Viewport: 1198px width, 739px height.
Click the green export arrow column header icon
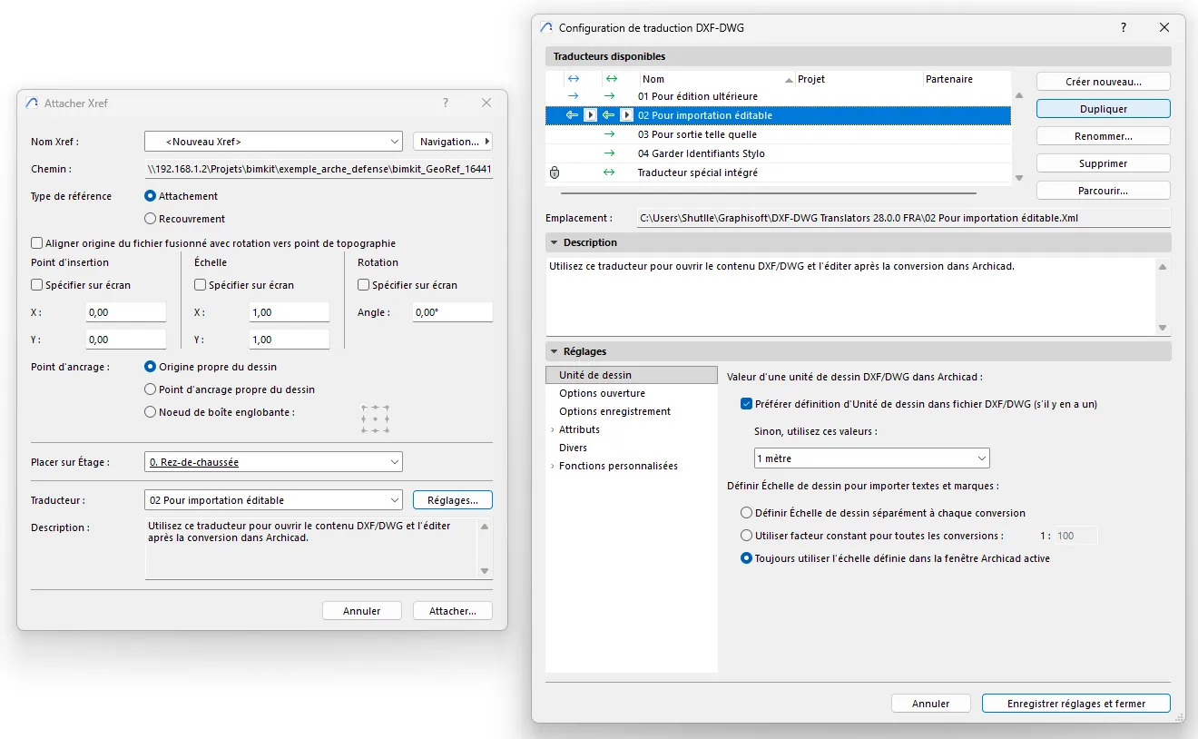(612, 79)
